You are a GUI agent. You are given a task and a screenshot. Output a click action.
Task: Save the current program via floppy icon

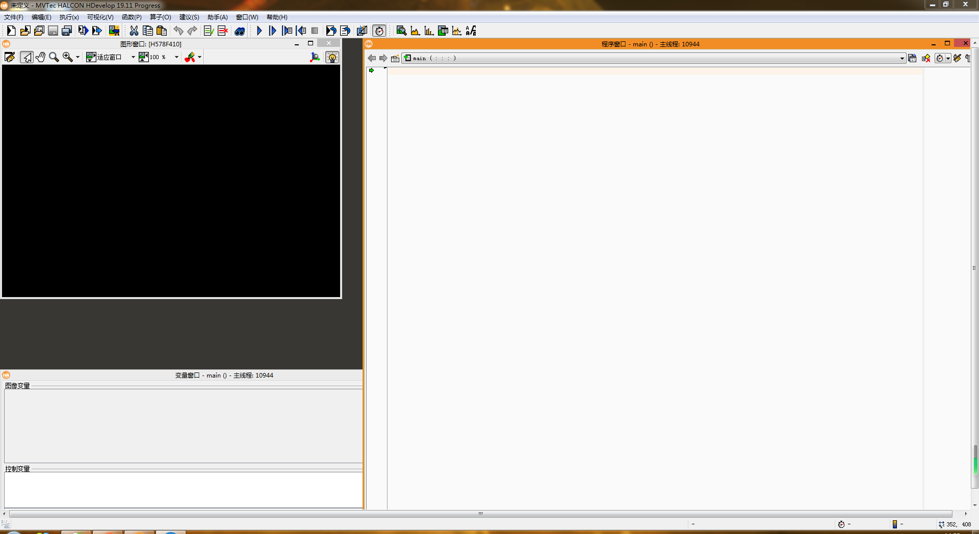pyautogui.click(x=53, y=31)
